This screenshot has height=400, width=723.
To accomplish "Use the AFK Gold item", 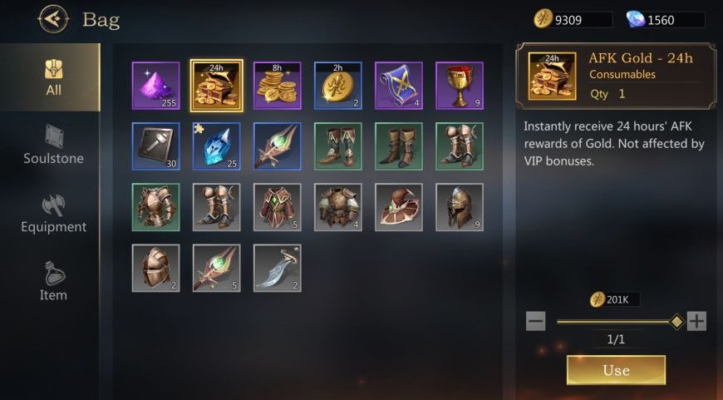I will point(616,370).
